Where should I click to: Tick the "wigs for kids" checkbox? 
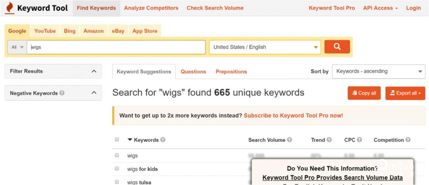[117, 169]
